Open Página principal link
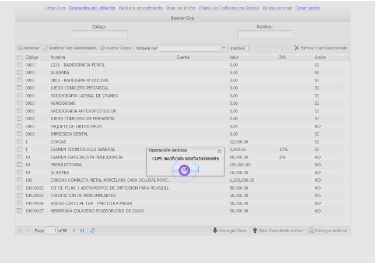375x263 pixels. pos(277,8)
